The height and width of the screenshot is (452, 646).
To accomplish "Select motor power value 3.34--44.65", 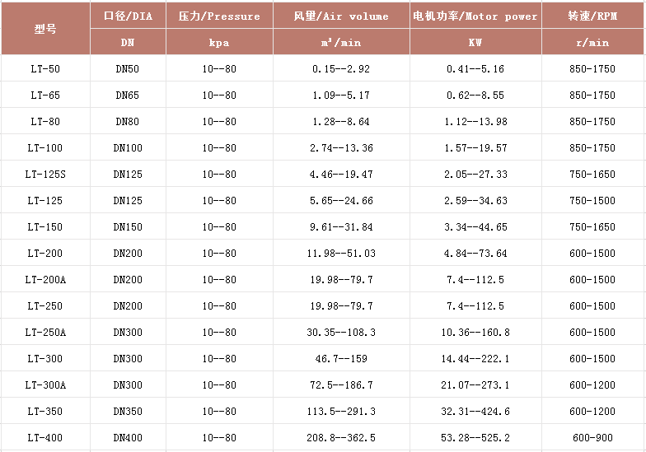I will (475, 227).
